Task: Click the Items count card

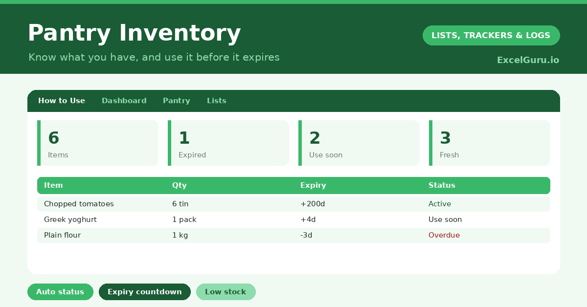Action: 98,143
